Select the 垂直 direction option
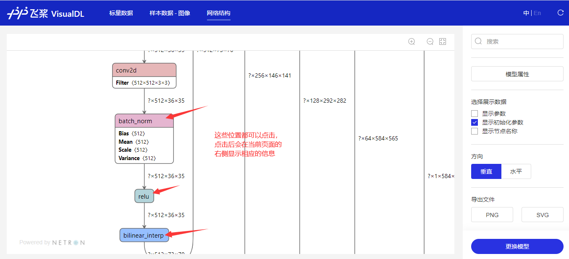Viewport: 569px width, 259px height. (486, 171)
